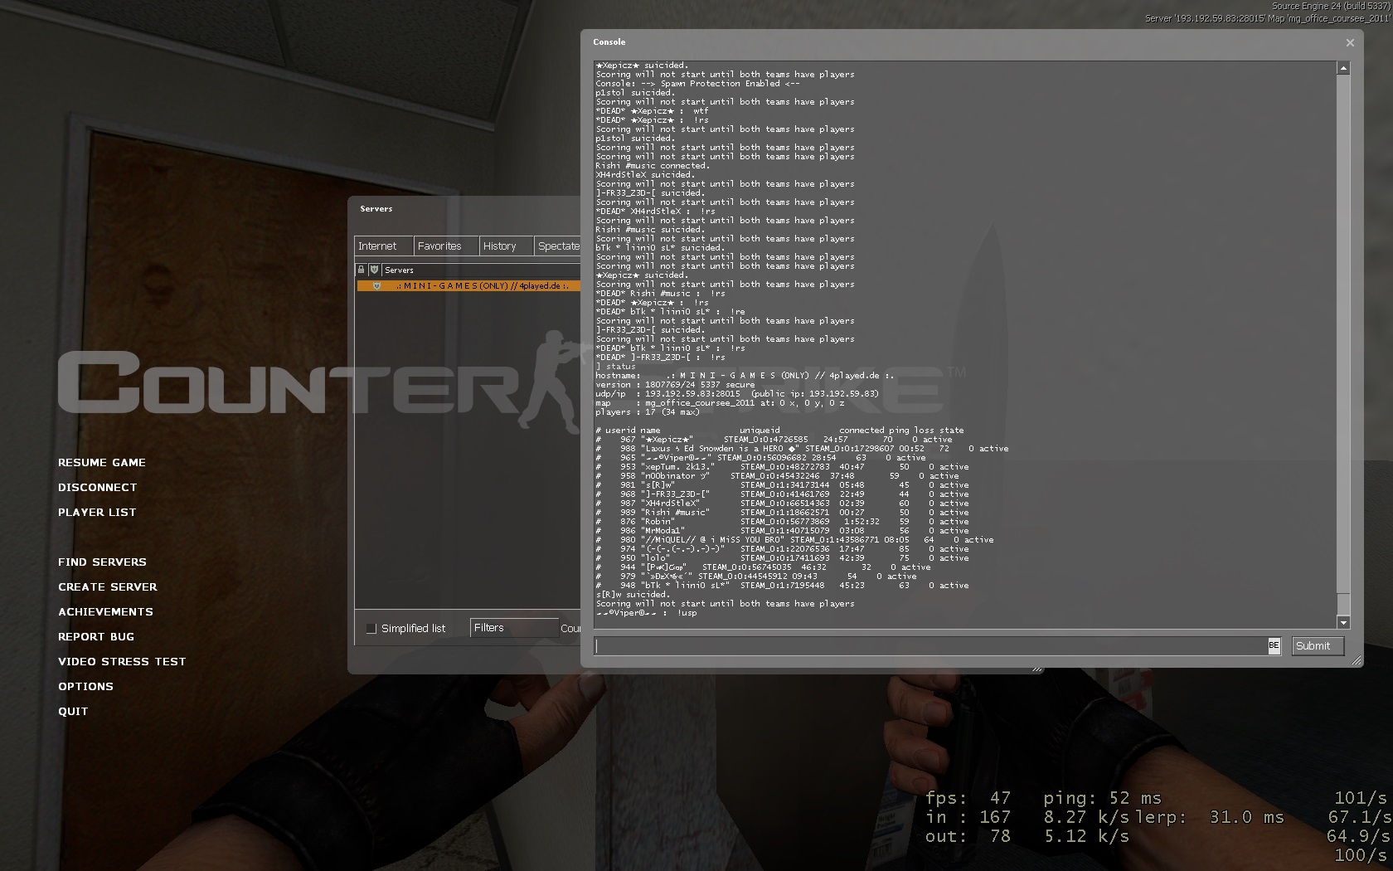This screenshot has width=1393, height=871.
Task: Click the console scrollbar down arrow
Action: [1343, 622]
